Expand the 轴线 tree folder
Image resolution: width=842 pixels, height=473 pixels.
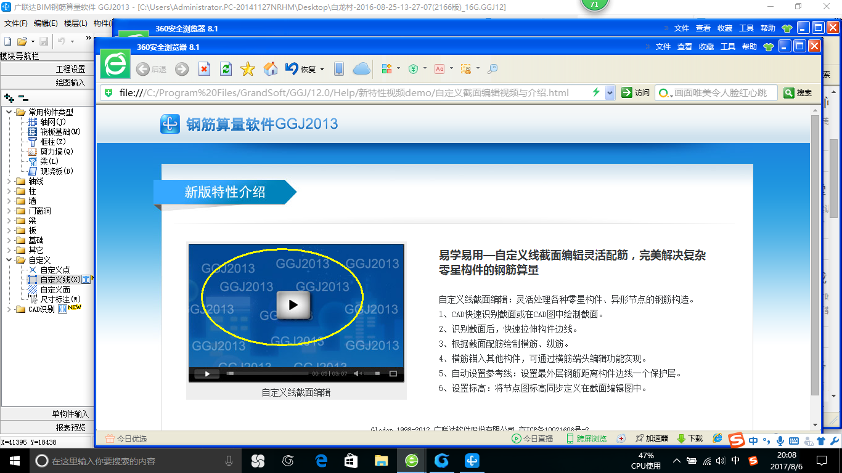coord(9,181)
